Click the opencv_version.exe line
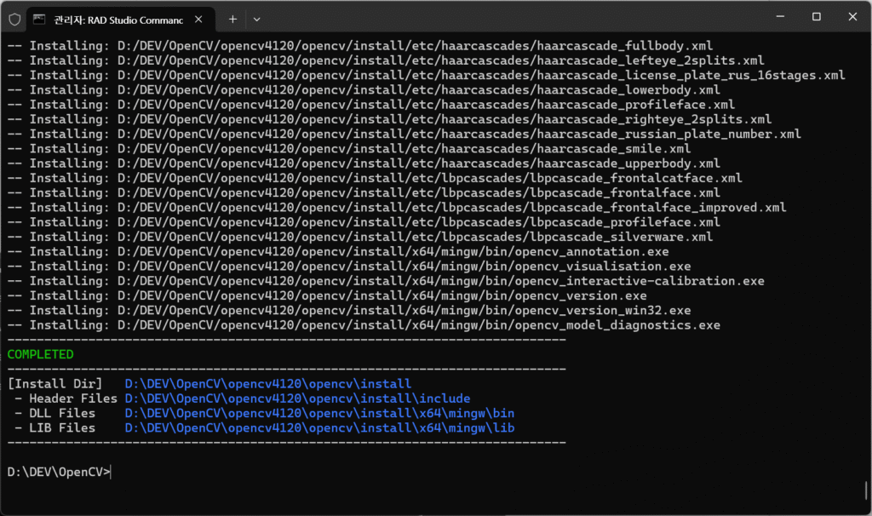 (x=327, y=295)
